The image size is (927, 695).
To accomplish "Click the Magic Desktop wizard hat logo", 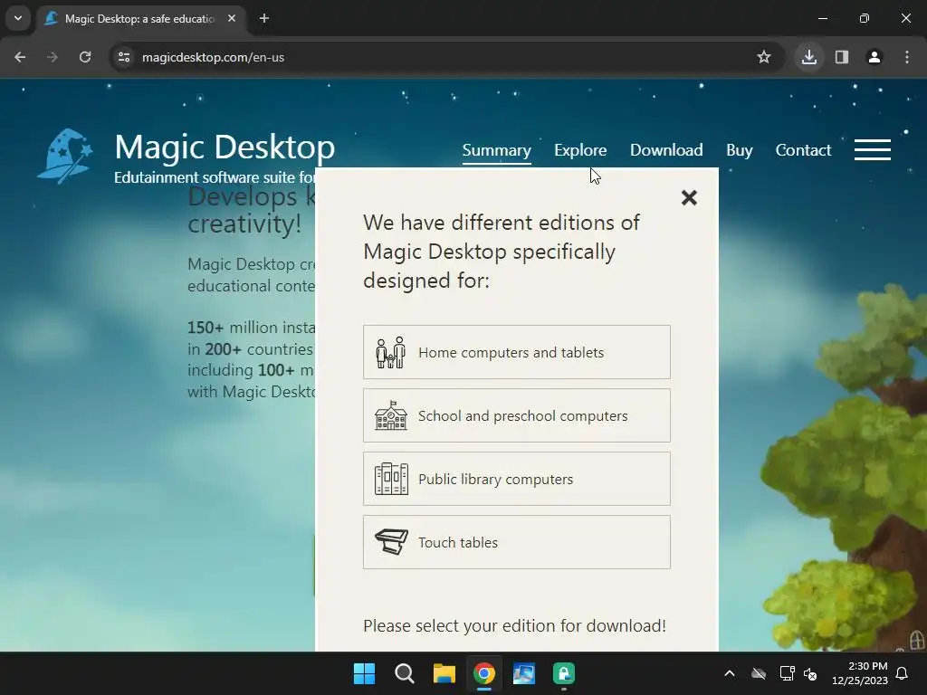I will [65, 156].
